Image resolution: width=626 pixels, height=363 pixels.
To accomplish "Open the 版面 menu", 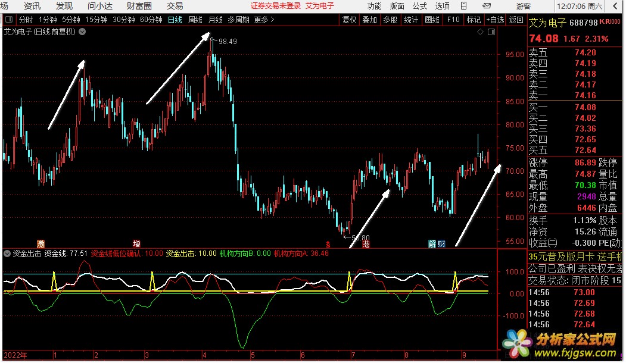I will 397,6.
